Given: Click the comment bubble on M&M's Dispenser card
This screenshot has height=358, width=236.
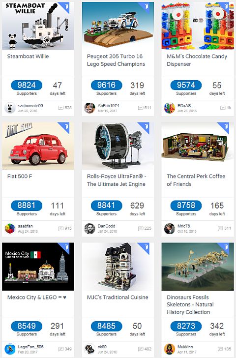Looking at the screenshot, I should pos(223,108).
